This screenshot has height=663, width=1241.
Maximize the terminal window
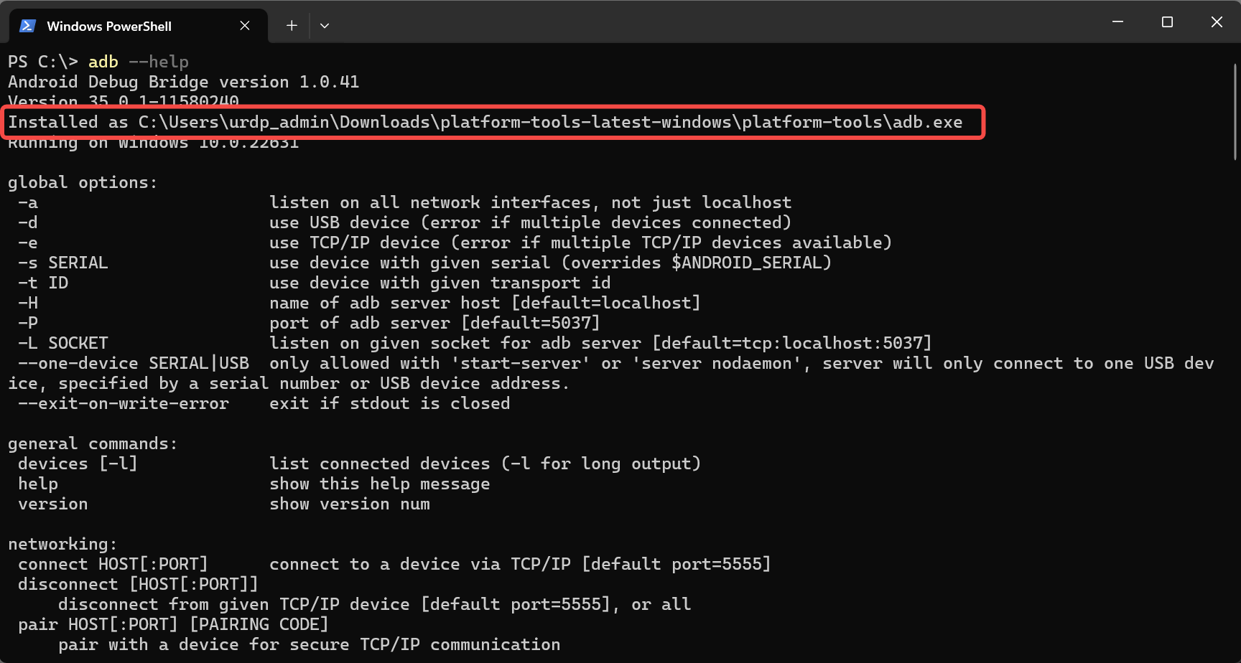[1167, 22]
